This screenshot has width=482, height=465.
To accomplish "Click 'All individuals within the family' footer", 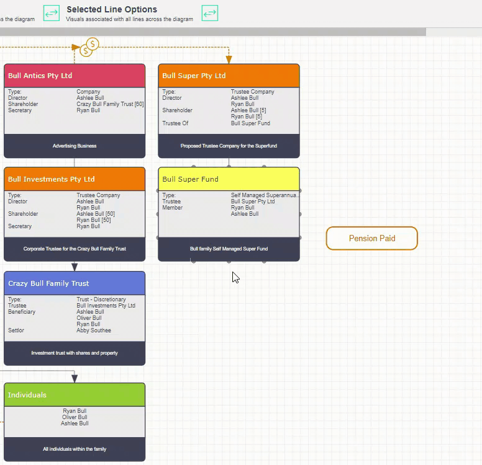I will coord(75,449).
